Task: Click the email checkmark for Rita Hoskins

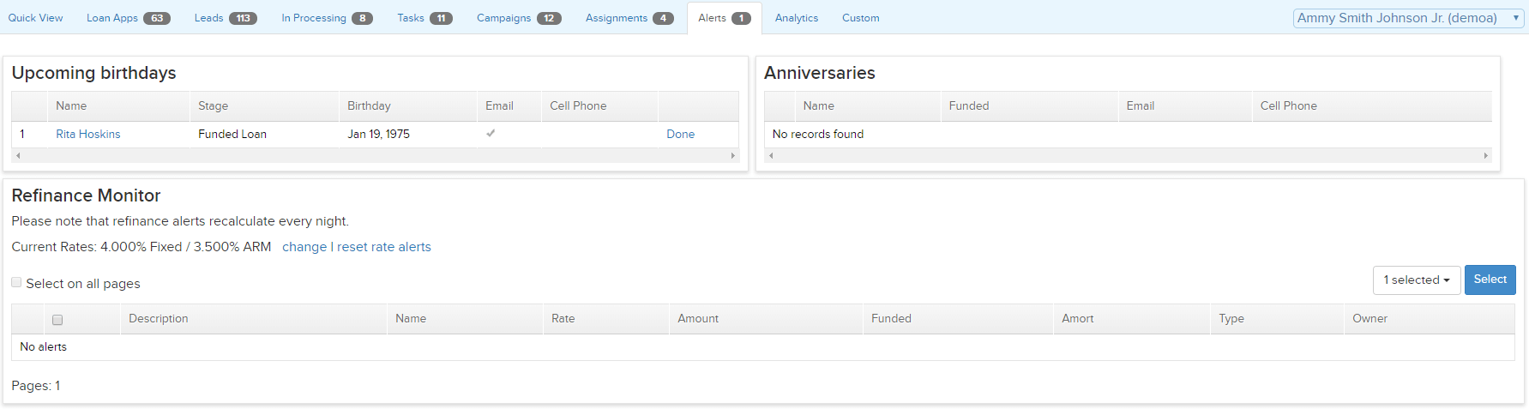Action: point(491,134)
